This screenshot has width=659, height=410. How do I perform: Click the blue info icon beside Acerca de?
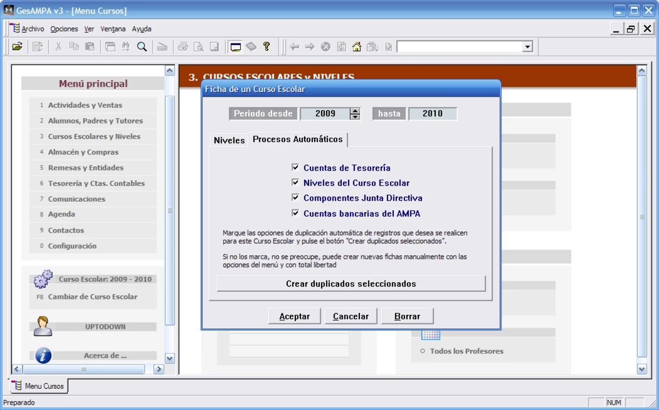tap(43, 355)
